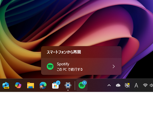The width and height of the screenshot is (153, 114).
Task: Show hidden system tray icons chevron
Action: pyautogui.click(x=109, y=85)
